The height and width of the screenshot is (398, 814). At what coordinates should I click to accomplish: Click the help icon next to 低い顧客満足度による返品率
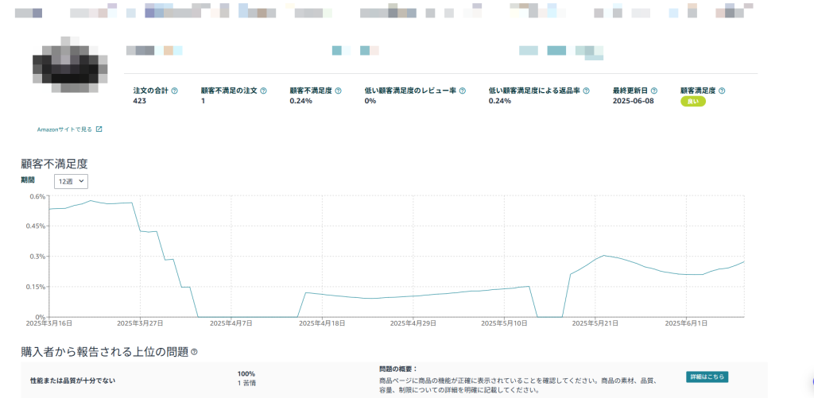point(586,91)
